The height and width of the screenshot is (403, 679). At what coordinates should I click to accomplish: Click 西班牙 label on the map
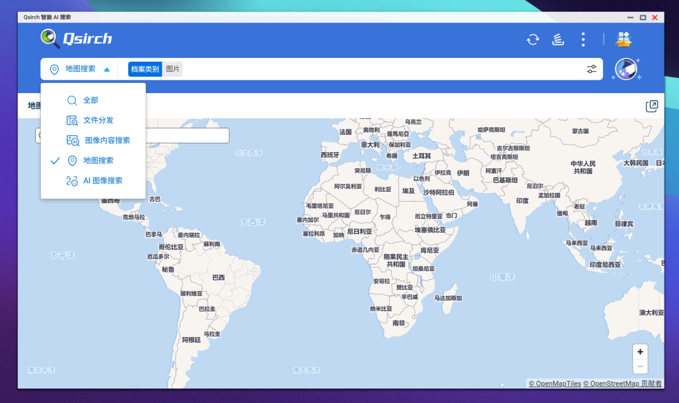[x=330, y=155]
